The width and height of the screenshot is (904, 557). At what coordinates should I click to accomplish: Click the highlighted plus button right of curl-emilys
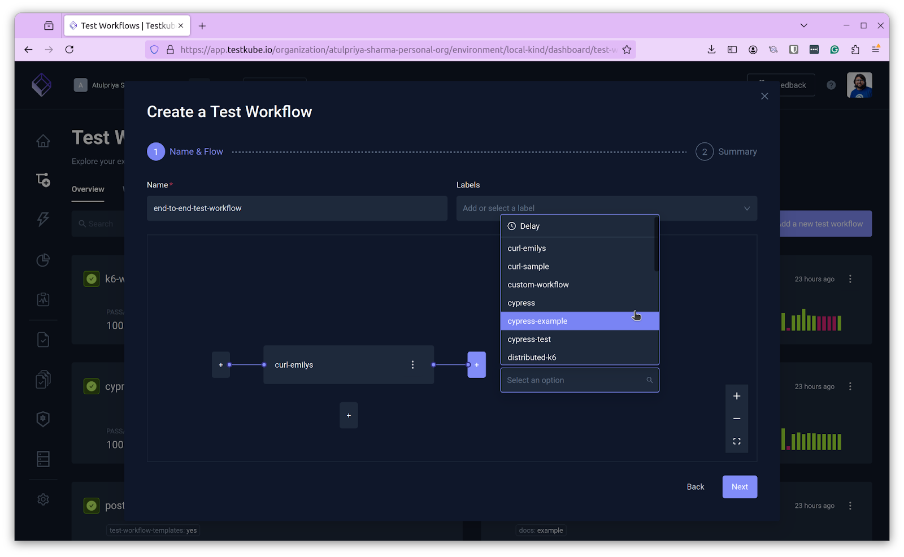click(476, 365)
